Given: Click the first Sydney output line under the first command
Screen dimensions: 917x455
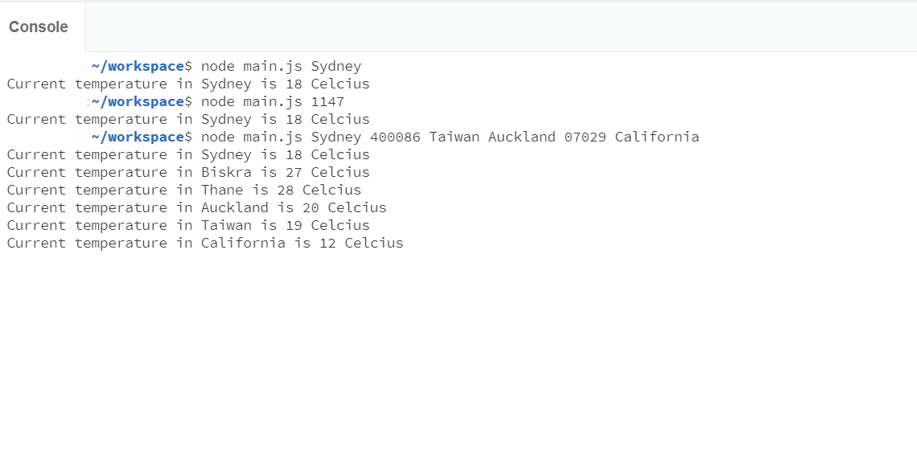Looking at the screenshot, I should tap(188, 84).
